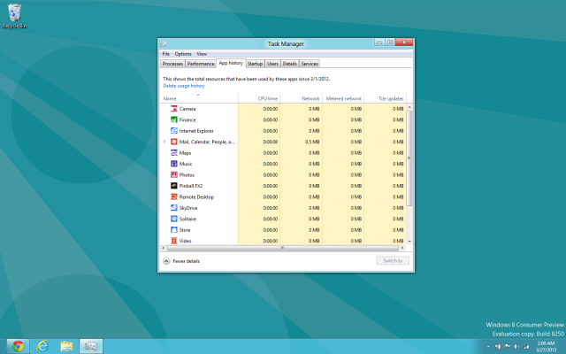Open the View menu
The height and width of the screenshot is (354, 566).
pyautogui.click(x=202, y=54)
